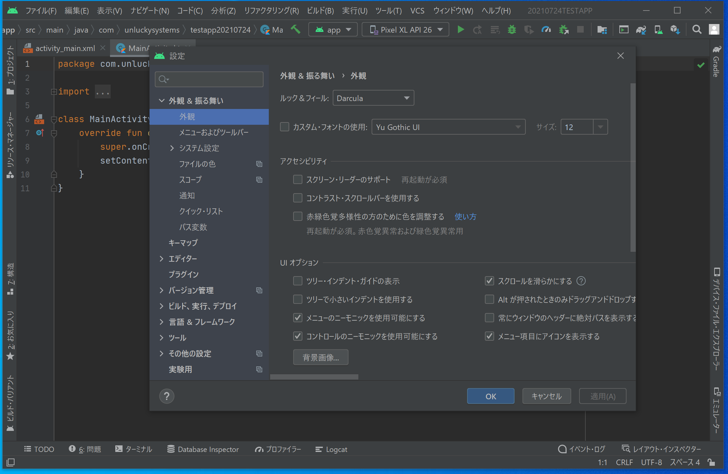Viewport: 728px width, 474px height.
Task: Open the Project tool window tab
Action: pyautogui.click(x=11, y=70)
